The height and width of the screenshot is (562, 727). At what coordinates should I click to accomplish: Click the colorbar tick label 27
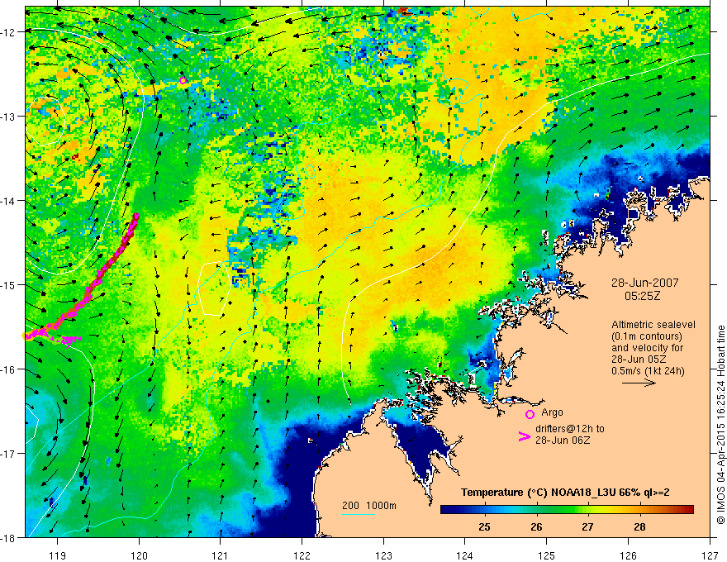point(588,527)
